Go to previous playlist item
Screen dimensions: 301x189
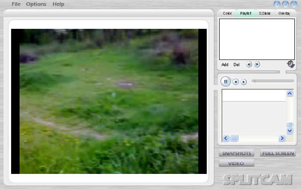coord(249,64)
